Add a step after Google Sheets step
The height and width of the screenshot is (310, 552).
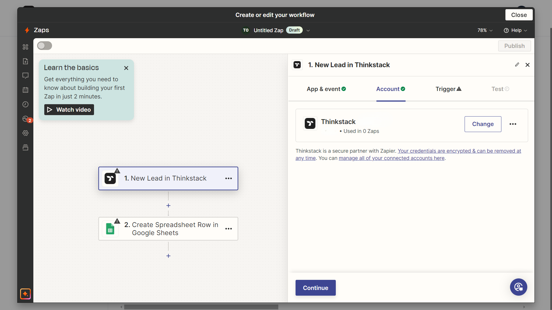(168, 256)
